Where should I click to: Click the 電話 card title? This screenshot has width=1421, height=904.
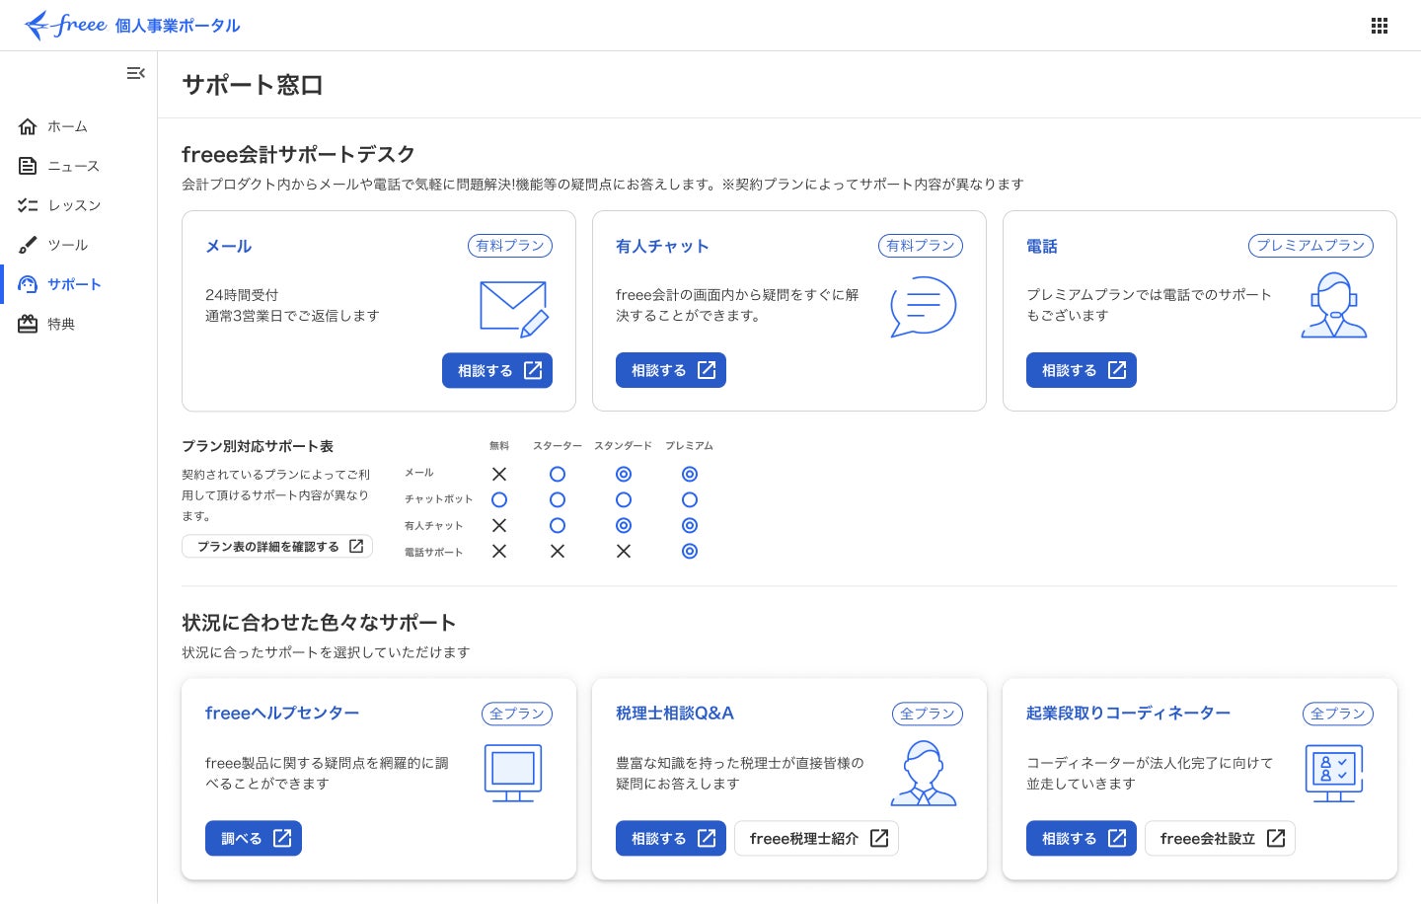pyautogui.click(x=1042, y=246)
